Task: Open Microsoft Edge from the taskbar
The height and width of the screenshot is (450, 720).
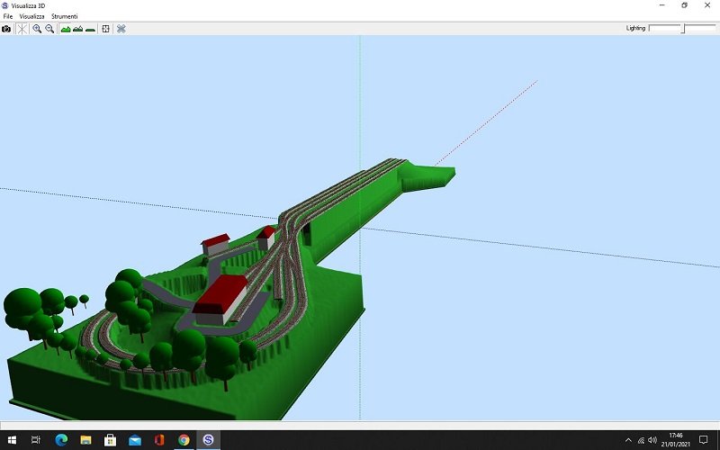Action: pos(61,440)
